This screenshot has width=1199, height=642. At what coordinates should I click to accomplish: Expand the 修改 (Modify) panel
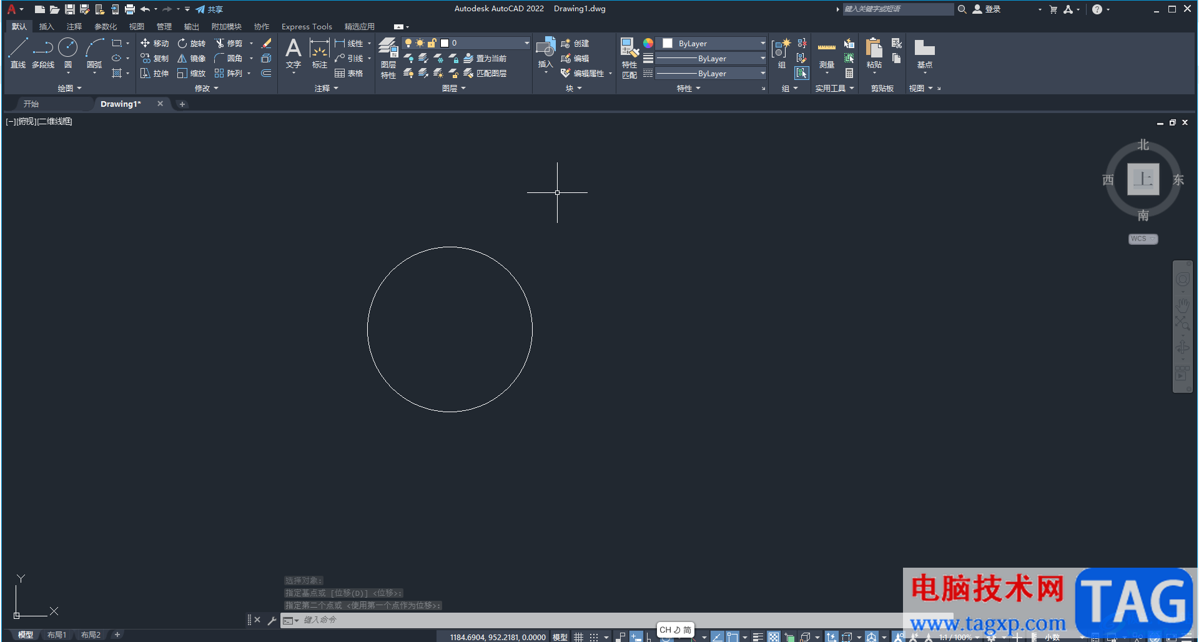point(206,88)
